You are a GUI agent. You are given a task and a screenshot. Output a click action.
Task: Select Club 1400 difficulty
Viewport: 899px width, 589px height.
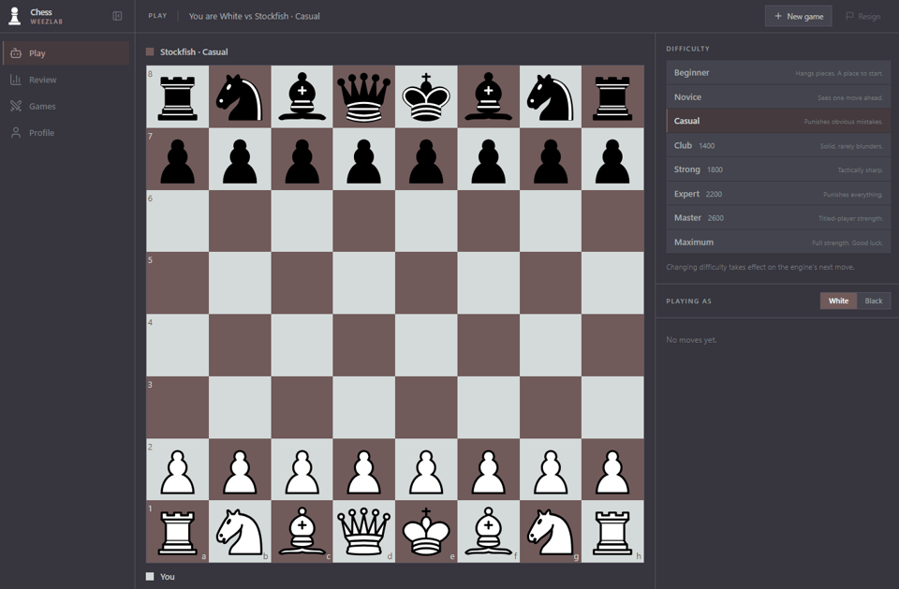click(x=778, y=146)
